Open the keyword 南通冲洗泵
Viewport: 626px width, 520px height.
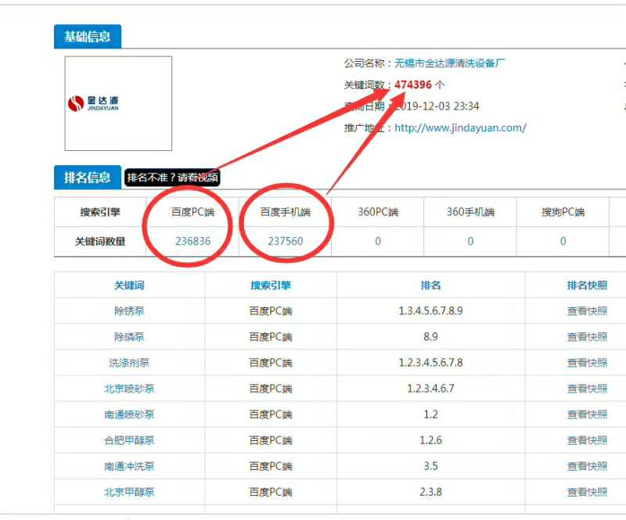coord(128,466)
